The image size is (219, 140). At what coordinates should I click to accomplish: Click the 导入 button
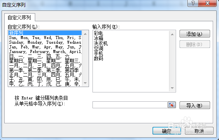click(x=195, y=105)
